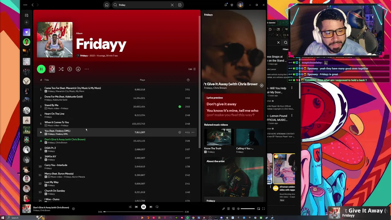Image resolution: width=391 pixels, height=220 pixels.
Task: Save the Fridayy album to Your Library
Action: coord(70,69)
